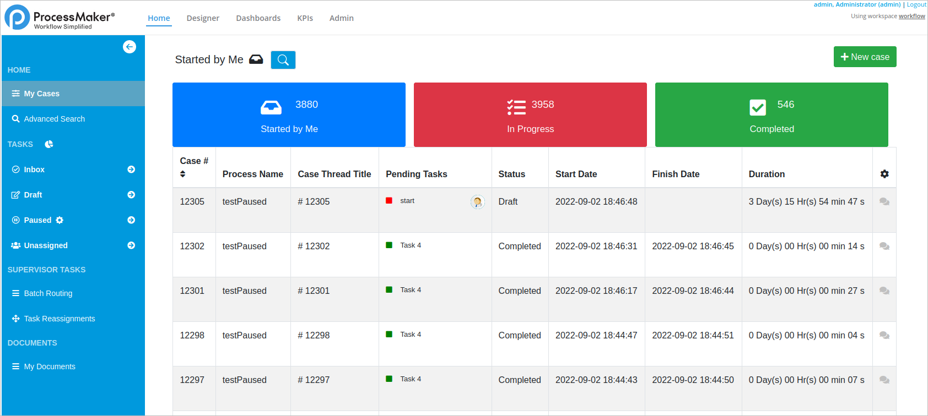
Task: Select the green Completed card
Action: 771,114
